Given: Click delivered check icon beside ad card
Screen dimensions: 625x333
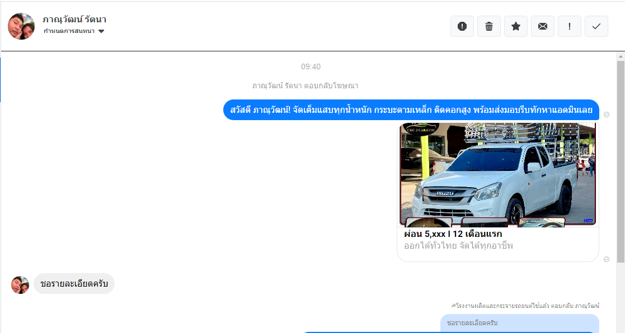Looking at the screenshot, I should pyautogui.click(x=607, y=259).
